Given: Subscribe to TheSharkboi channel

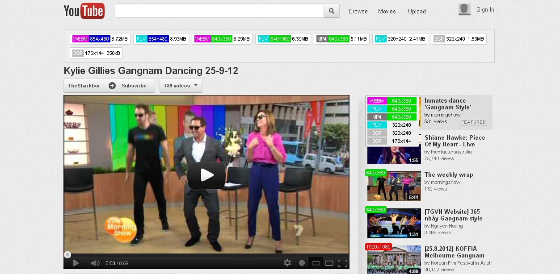Looking at the screenshot, I should [129, 86].
